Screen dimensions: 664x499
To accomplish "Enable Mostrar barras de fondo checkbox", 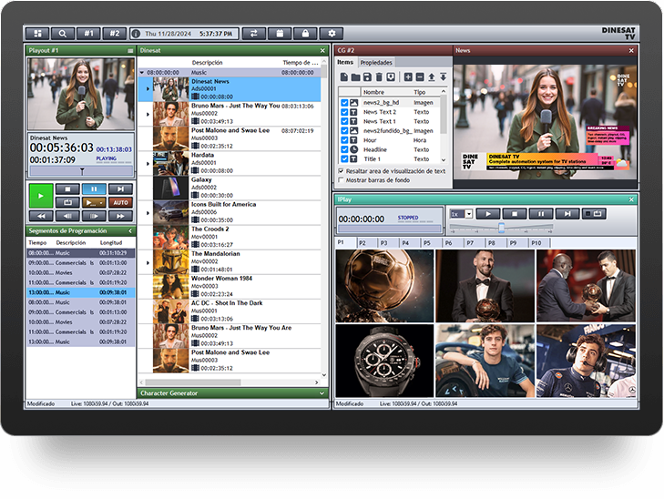I will (x=342, y=180).
